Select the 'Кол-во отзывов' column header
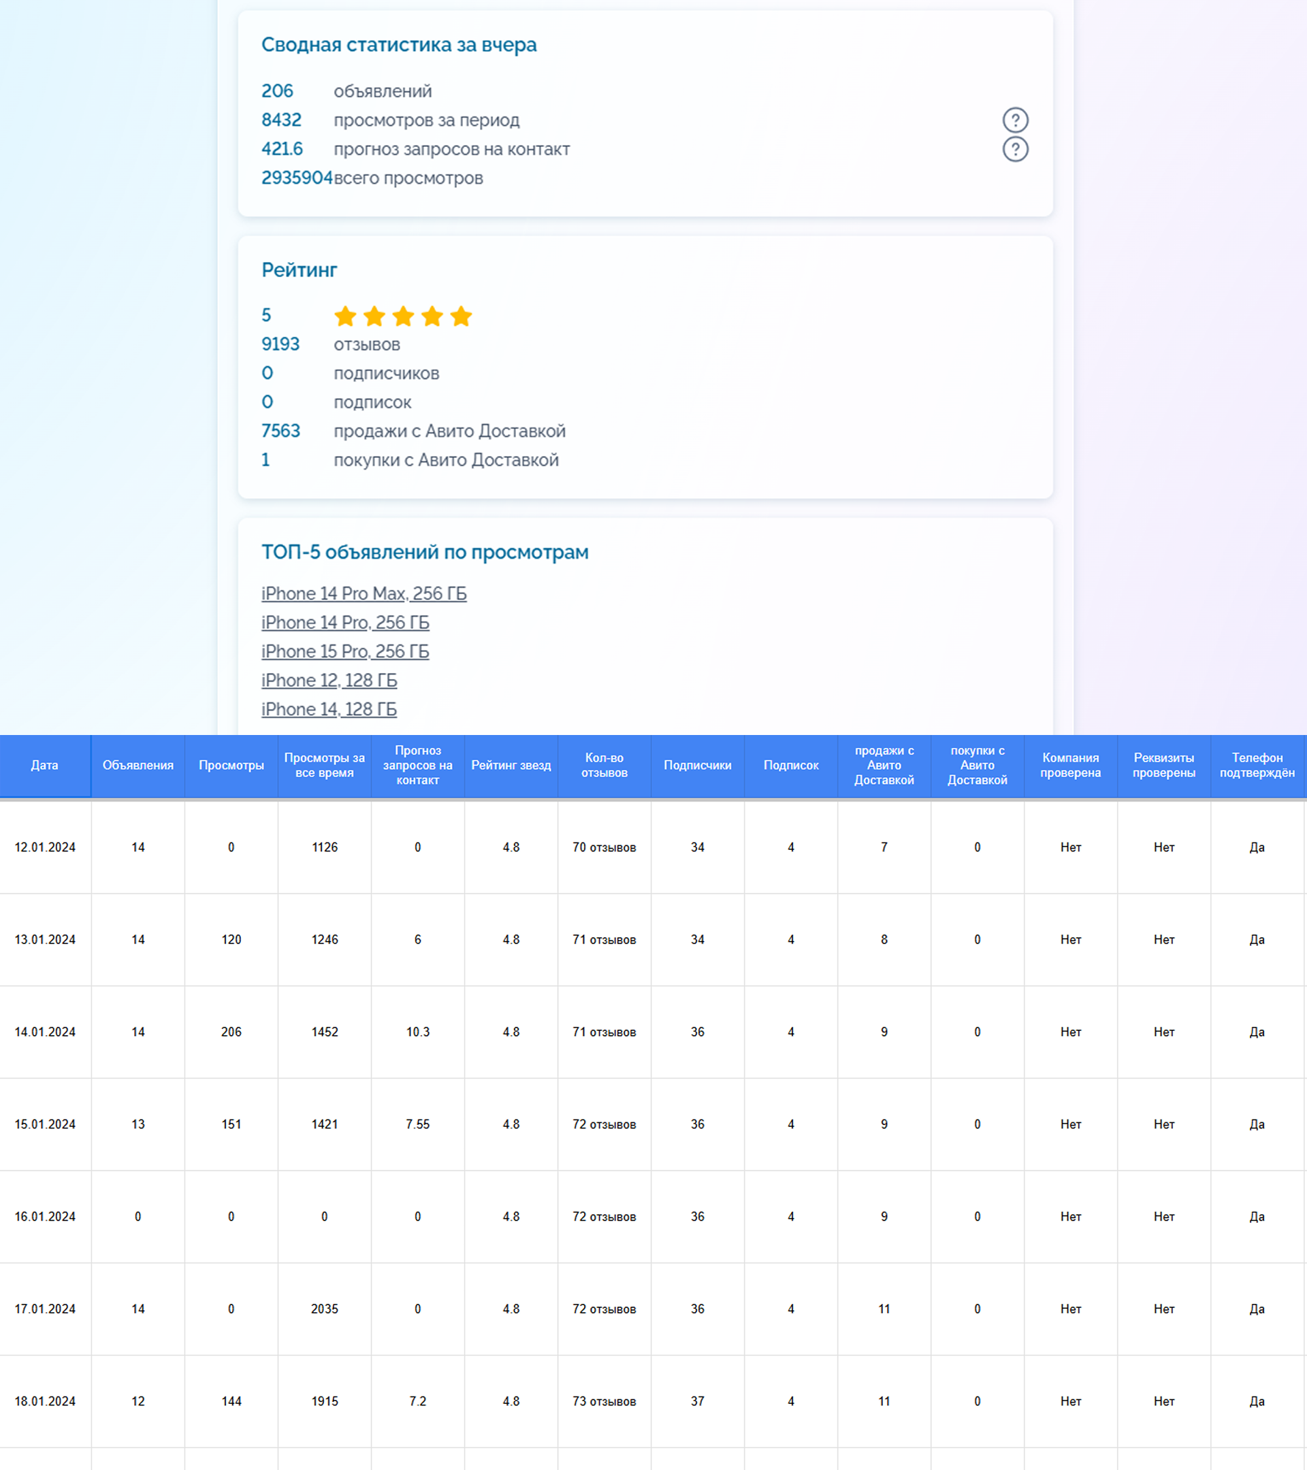Viewport: 1307px width, 1470px height. pos(604,765)
